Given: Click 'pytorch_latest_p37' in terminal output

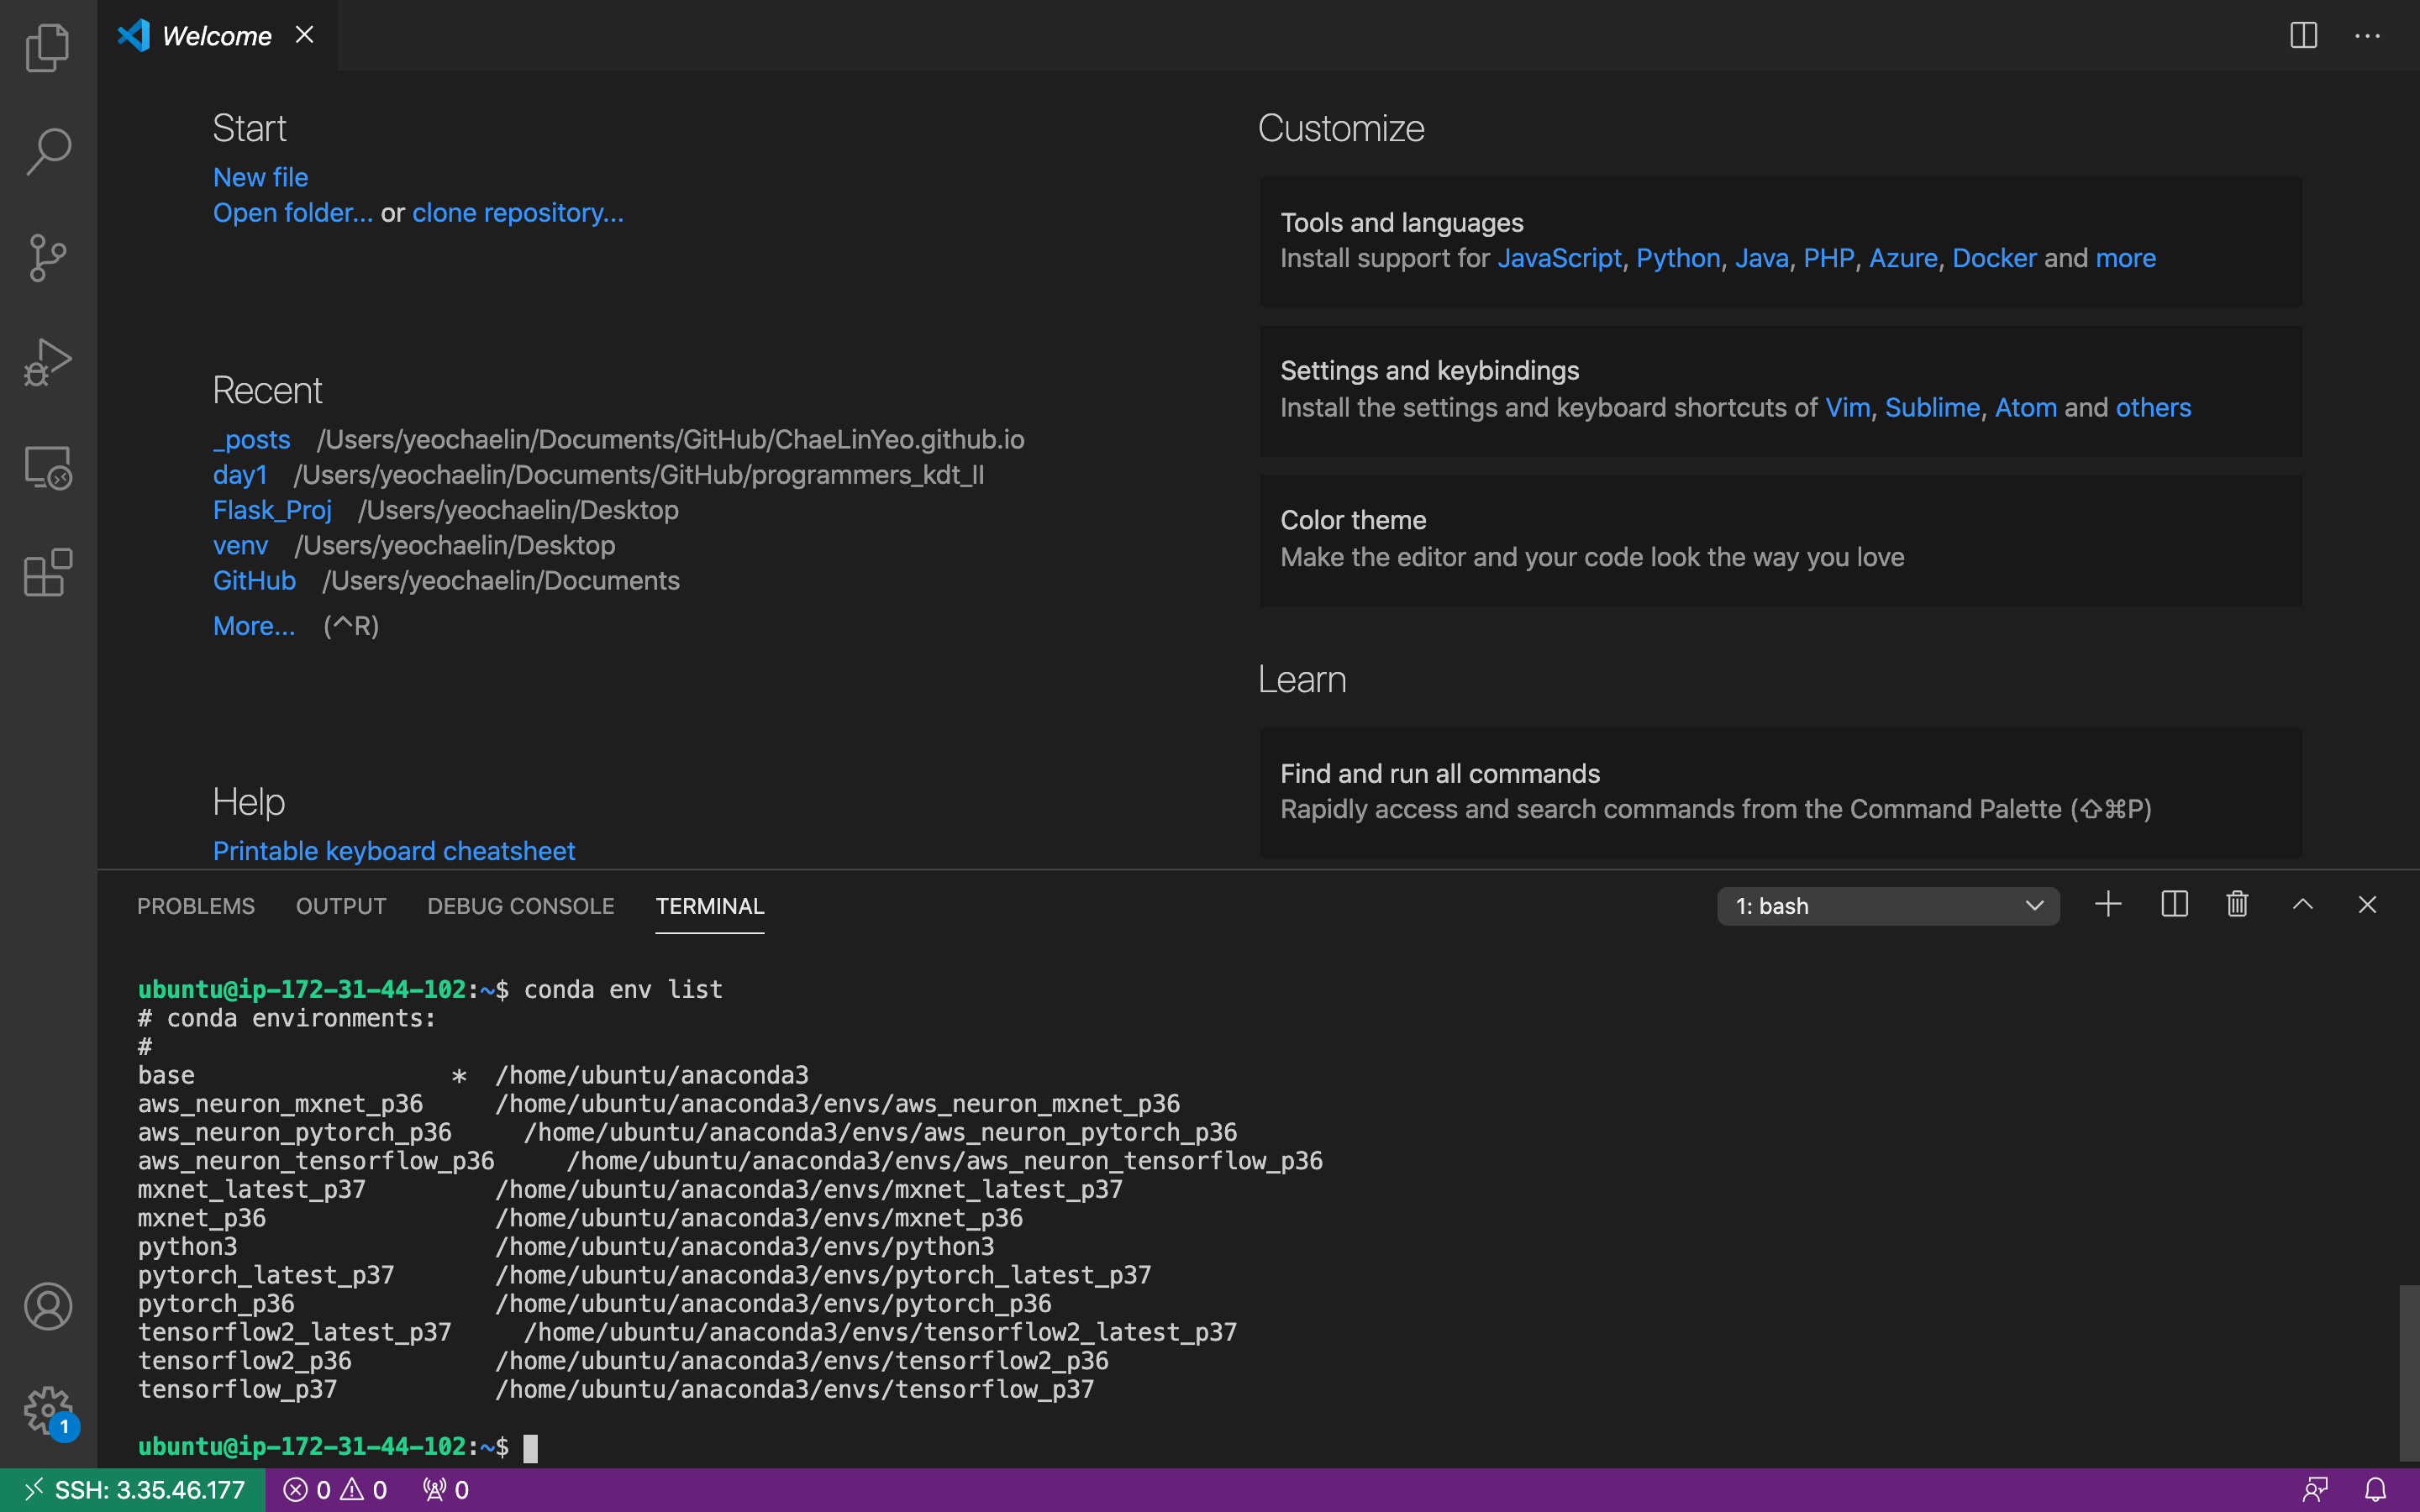Looking at the screenshot, I should 266,1275.
